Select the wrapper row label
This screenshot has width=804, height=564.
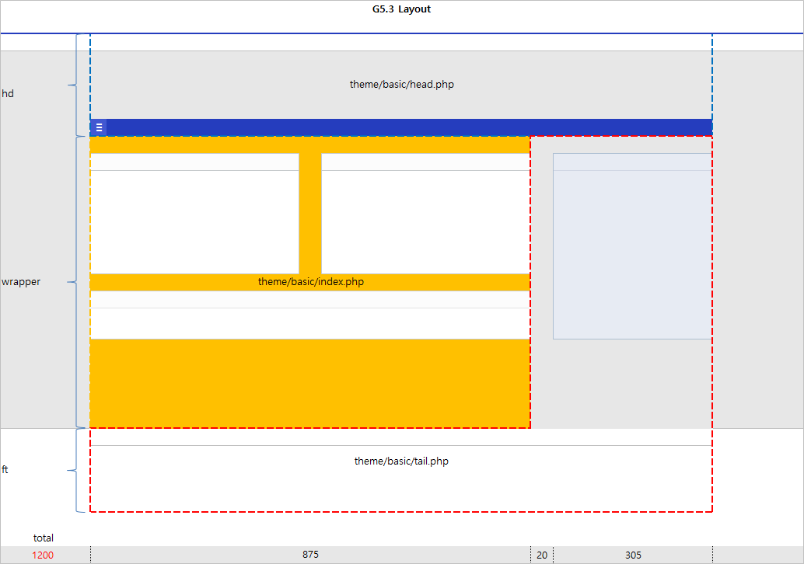[21, 282]
